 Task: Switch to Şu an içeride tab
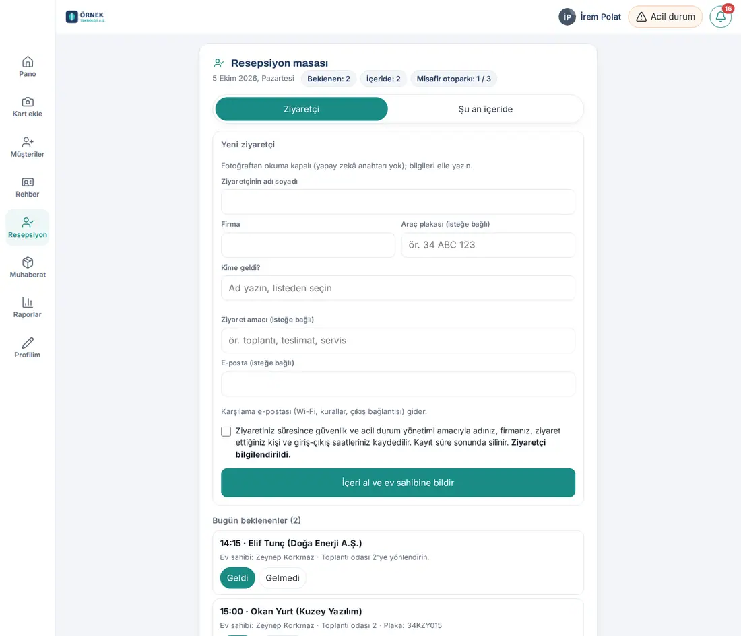(x=485, y=109)
